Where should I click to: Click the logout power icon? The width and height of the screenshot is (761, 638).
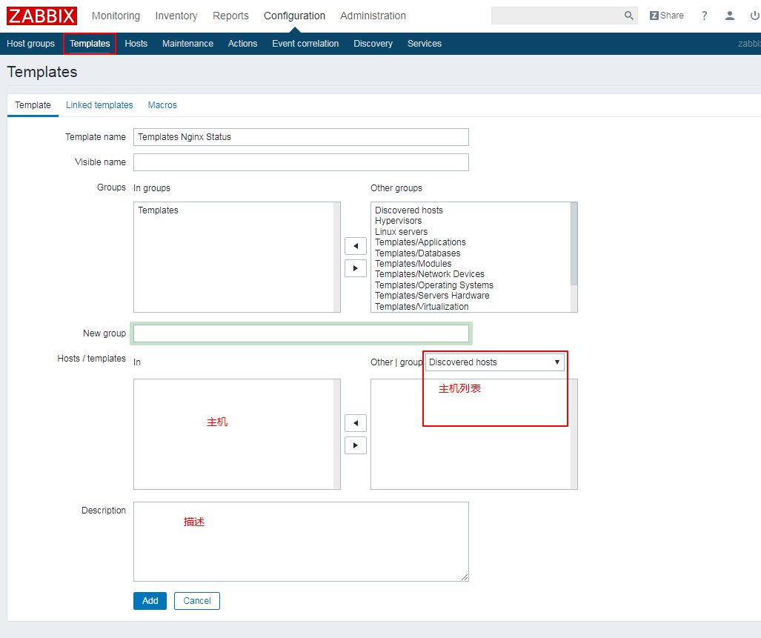(x=754, y=16)
